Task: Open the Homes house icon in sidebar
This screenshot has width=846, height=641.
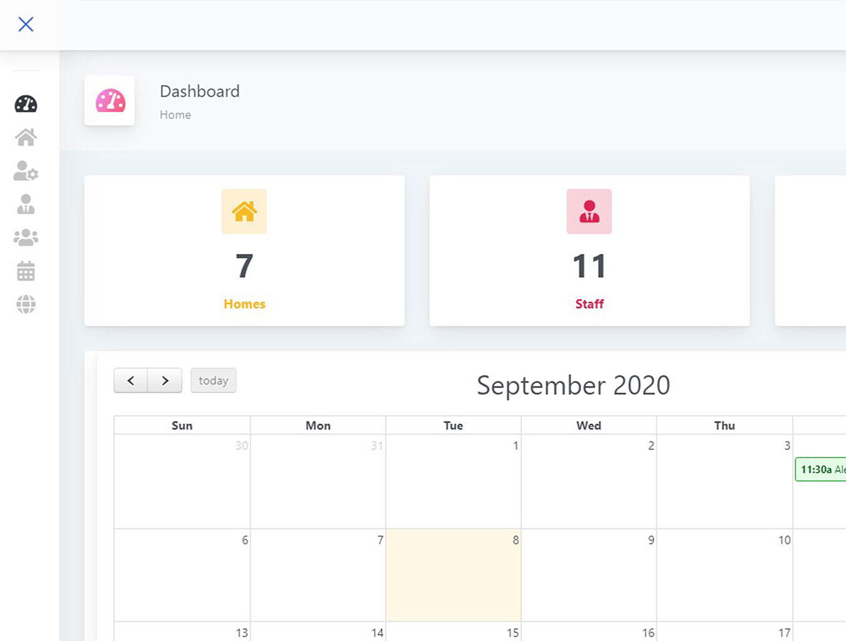Action: click(26, 137)
